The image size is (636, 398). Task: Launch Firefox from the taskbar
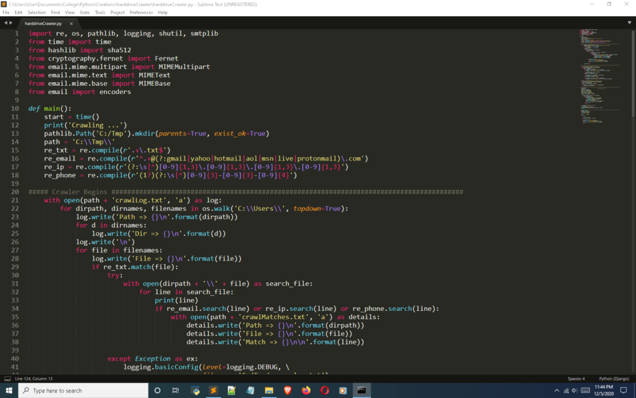click(306, 391)
